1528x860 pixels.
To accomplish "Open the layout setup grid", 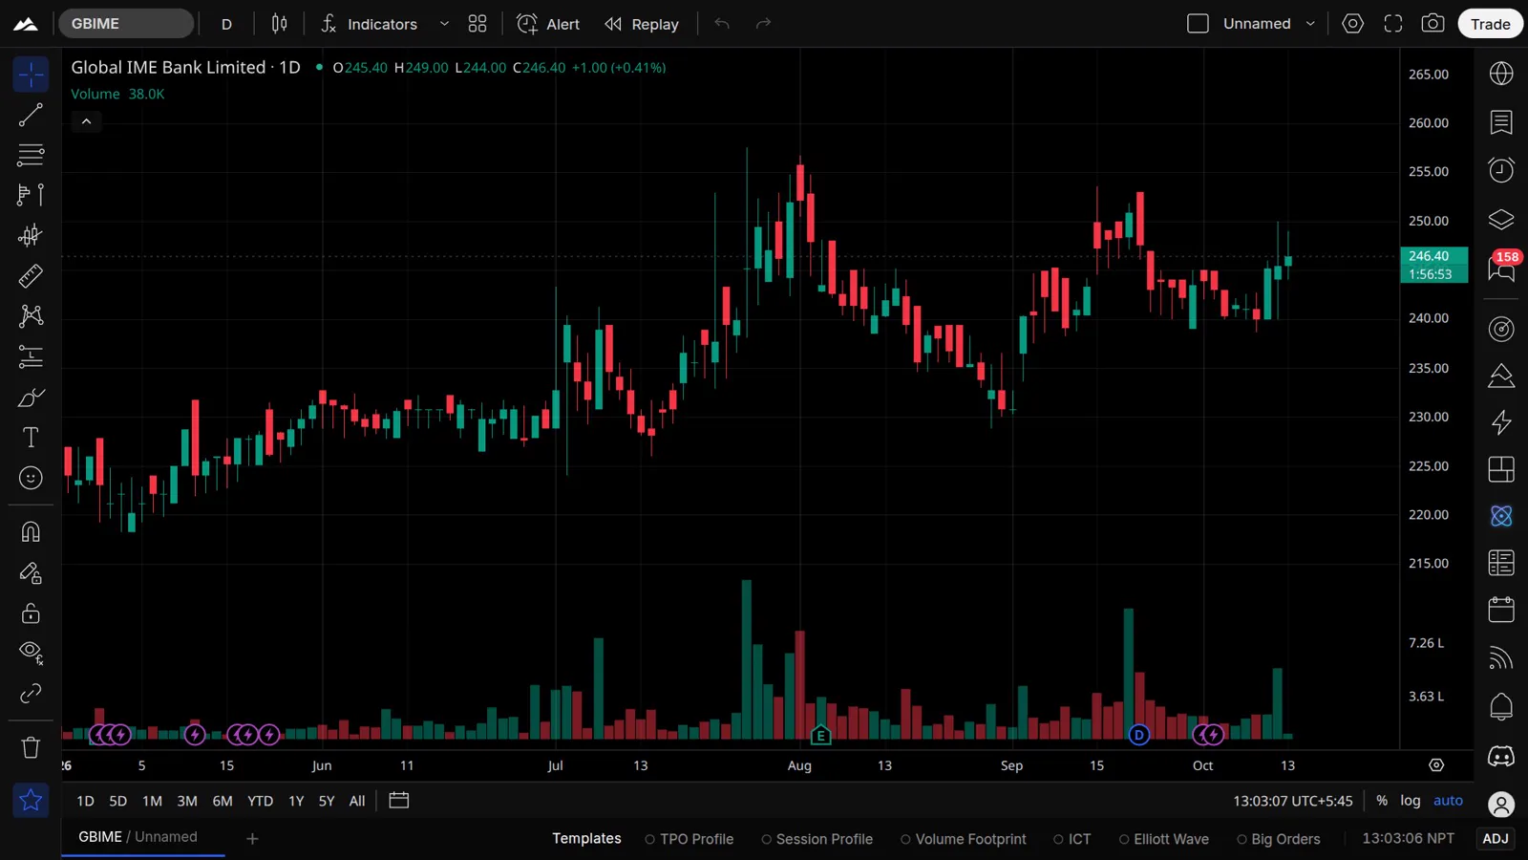I will 477,24.
